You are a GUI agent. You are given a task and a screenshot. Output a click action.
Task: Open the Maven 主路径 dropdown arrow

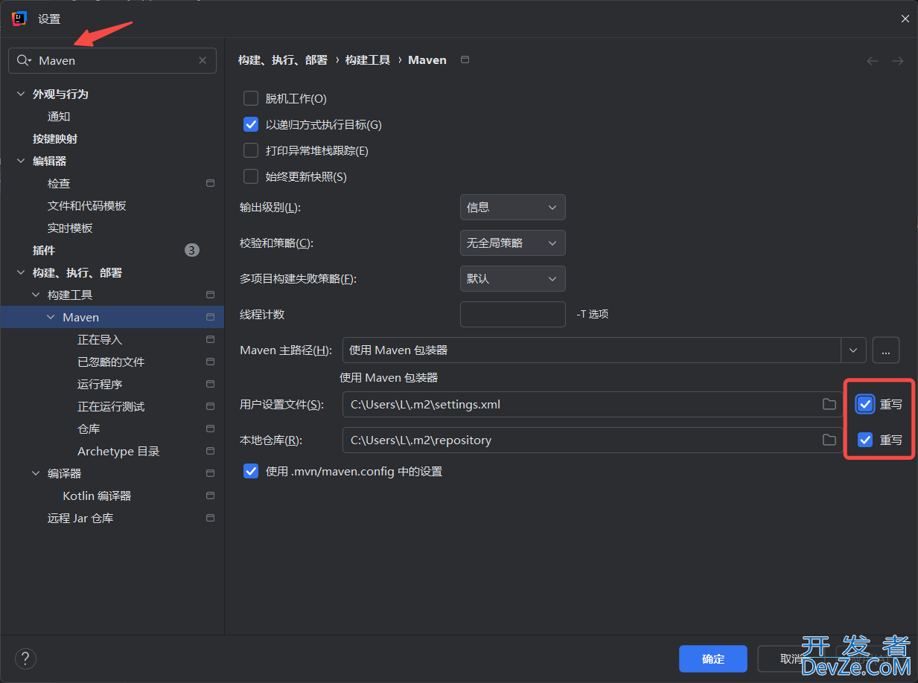click(853, 350)
